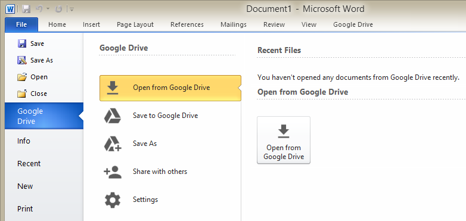This screenshot has width=466, height=221.
Task: Switch to the Home ribbon tab
Action: 57,24
